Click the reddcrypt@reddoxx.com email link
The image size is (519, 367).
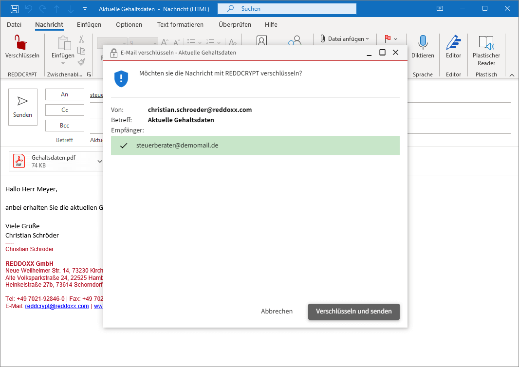pyautogui.click(x=57, y=306)
